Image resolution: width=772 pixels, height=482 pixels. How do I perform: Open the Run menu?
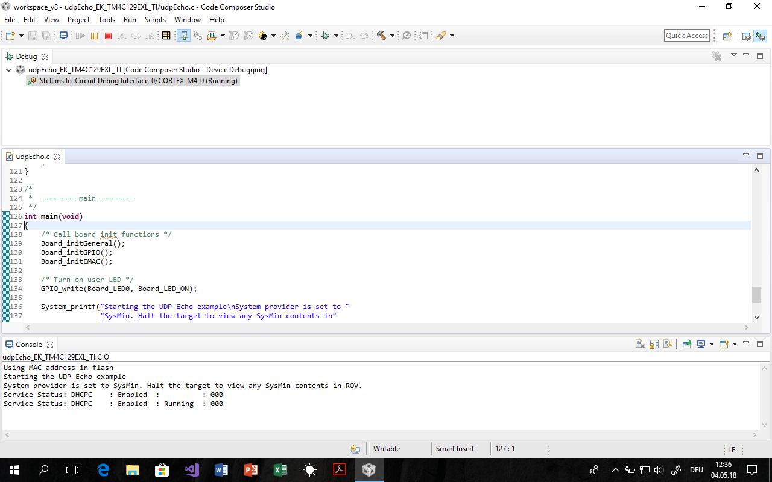click(130, 20)
